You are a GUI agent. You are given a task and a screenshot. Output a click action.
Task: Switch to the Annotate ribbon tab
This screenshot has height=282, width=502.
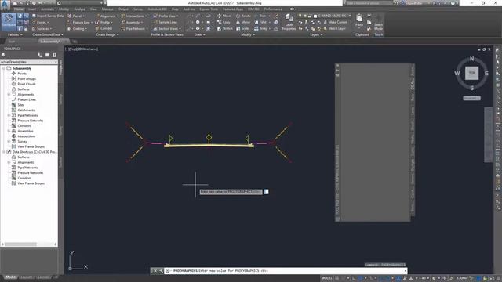pos(47,9)
